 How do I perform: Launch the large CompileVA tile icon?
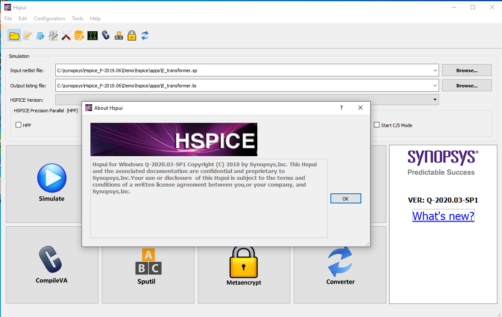point(51,260)
